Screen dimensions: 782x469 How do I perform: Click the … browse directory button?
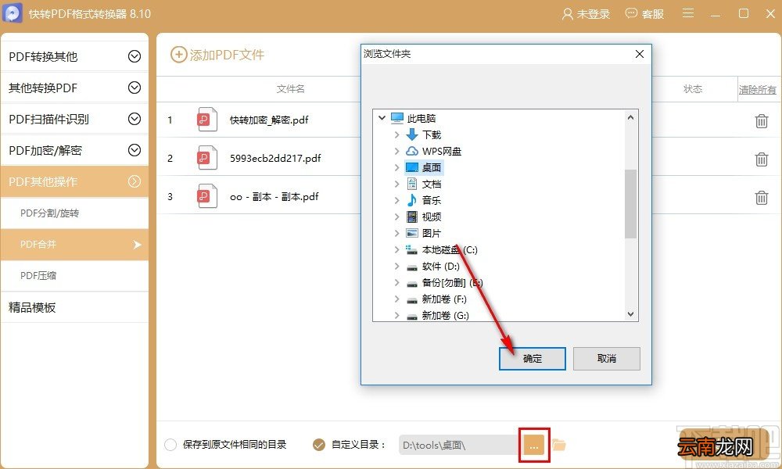click(x=534, y=445)
